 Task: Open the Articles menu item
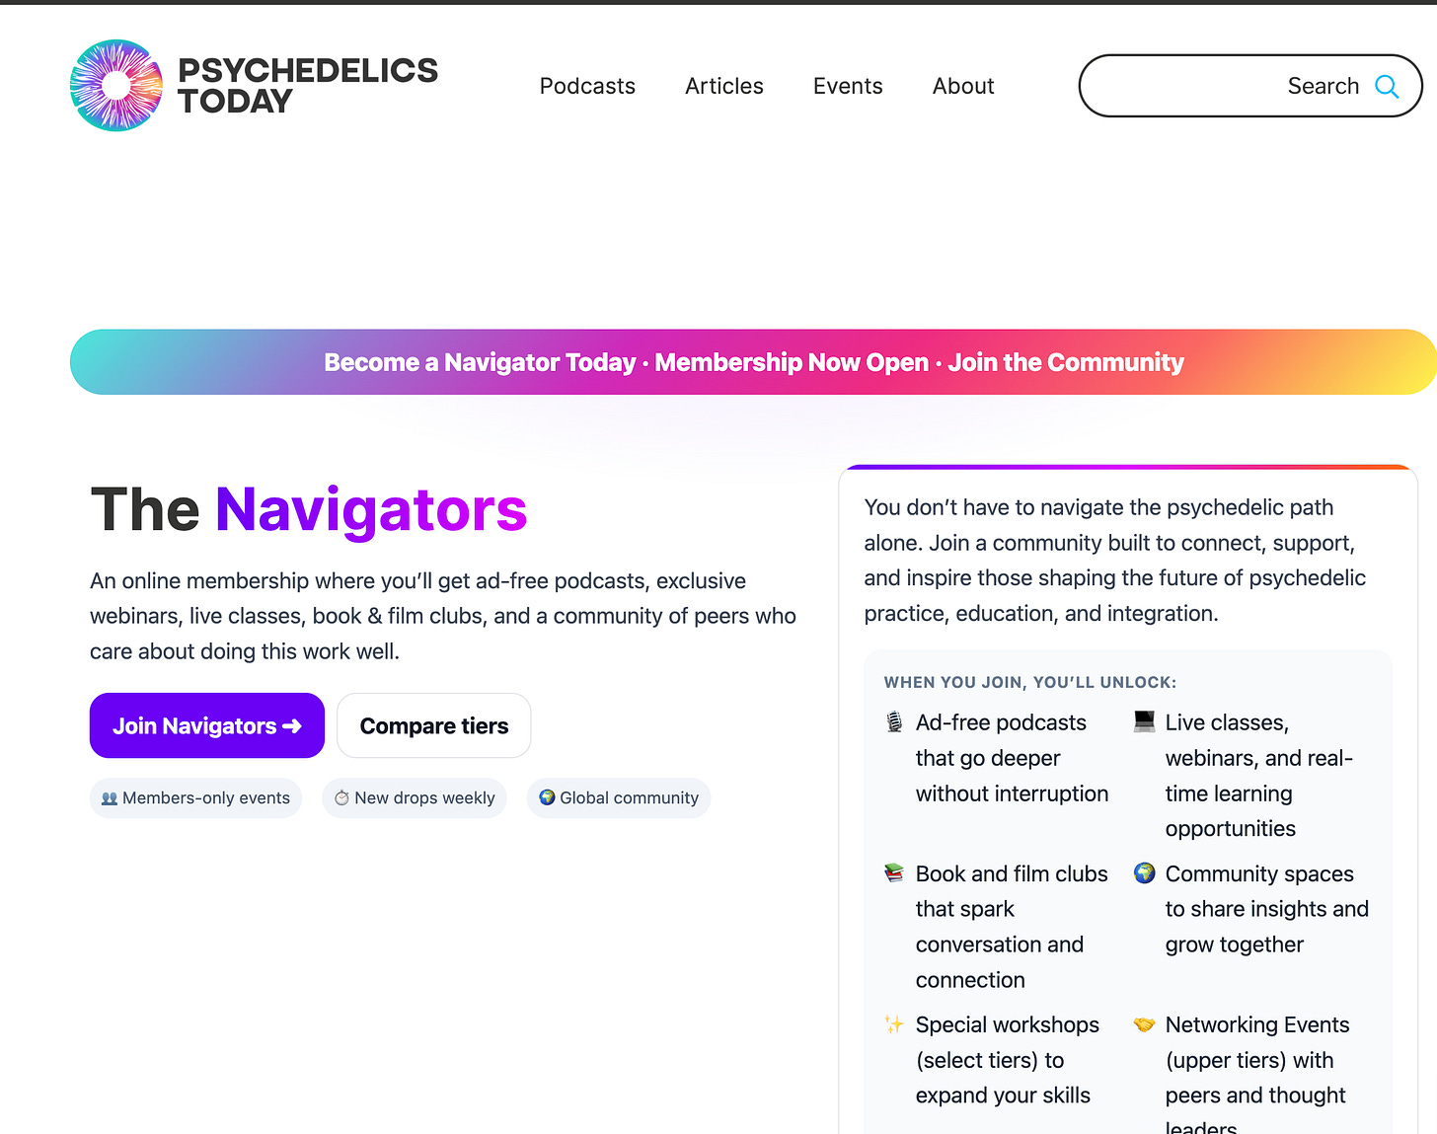coord(724,86)
